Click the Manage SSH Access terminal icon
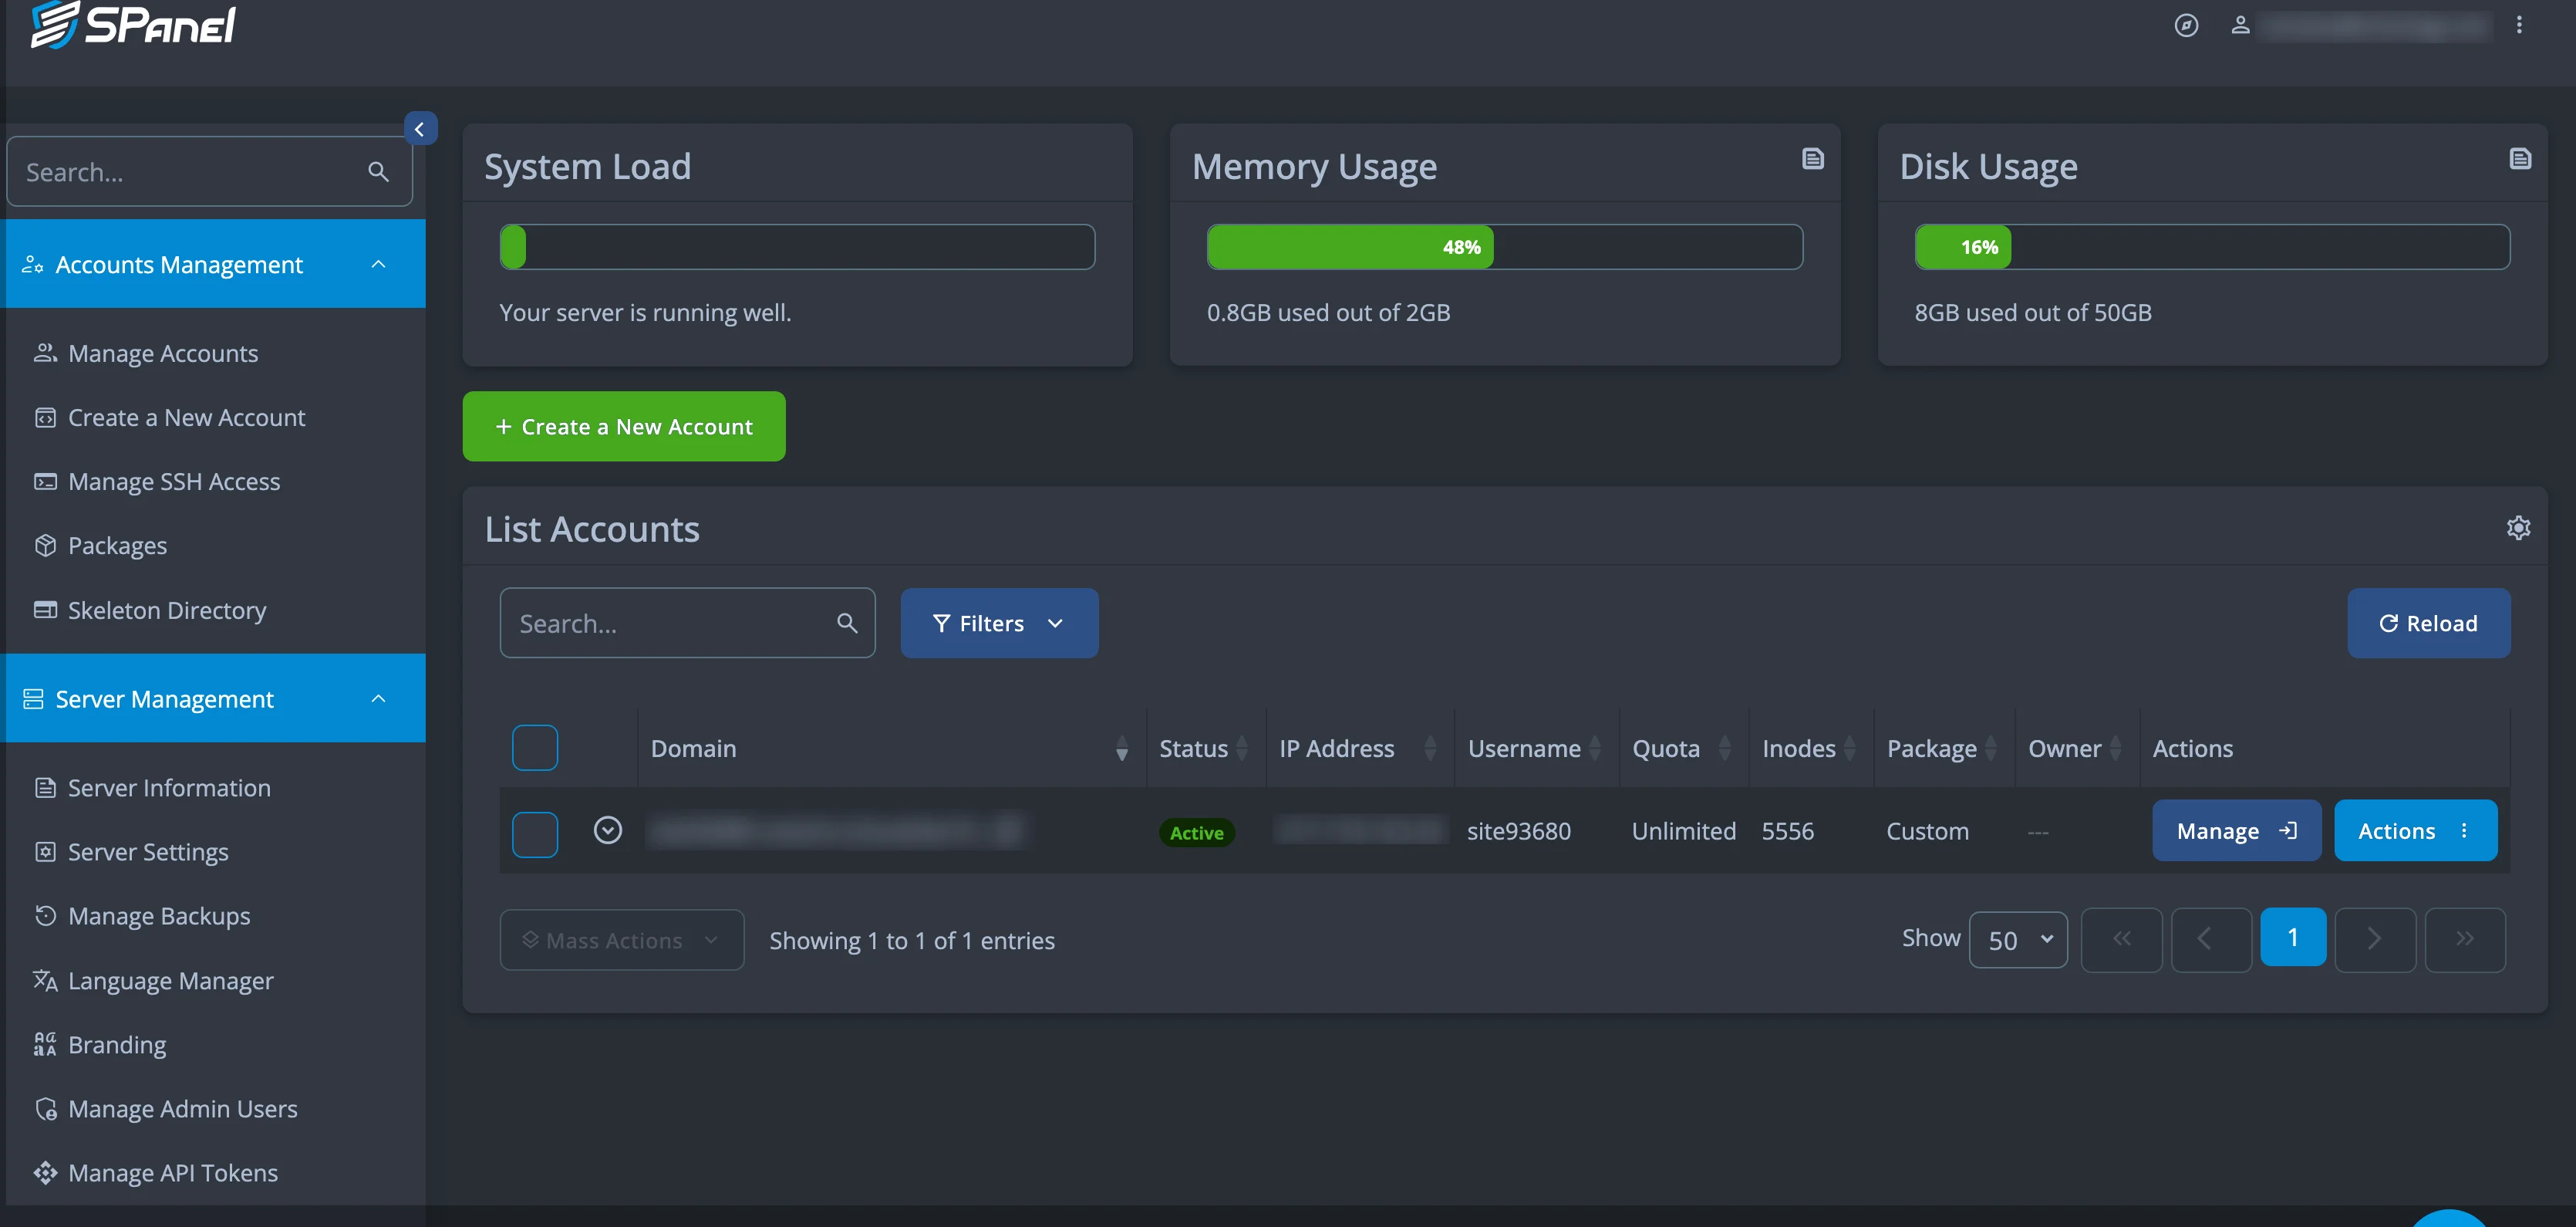The width and height of the screenshot is (2576, 1227). click(45, 482)
